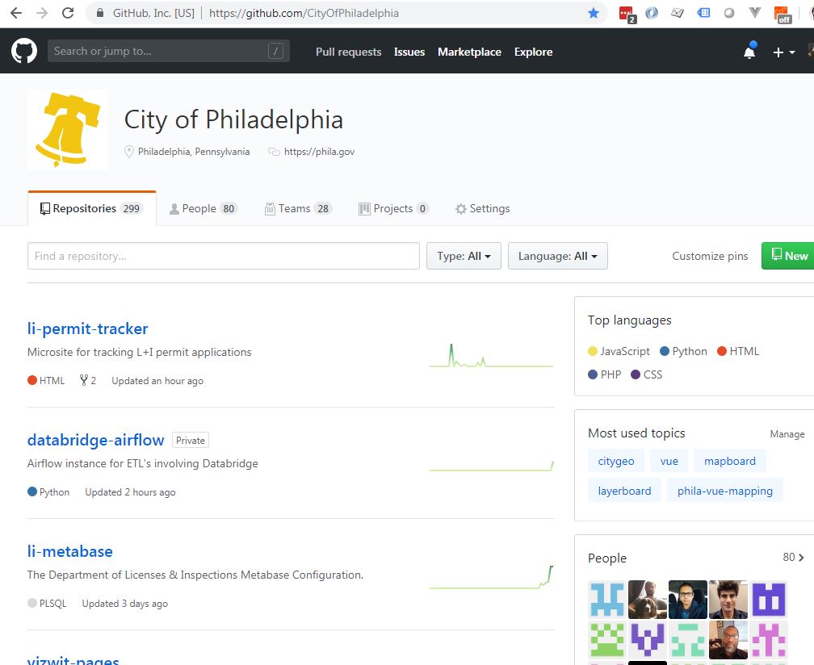
Task: Switch to the People tab
Action: 203,208
